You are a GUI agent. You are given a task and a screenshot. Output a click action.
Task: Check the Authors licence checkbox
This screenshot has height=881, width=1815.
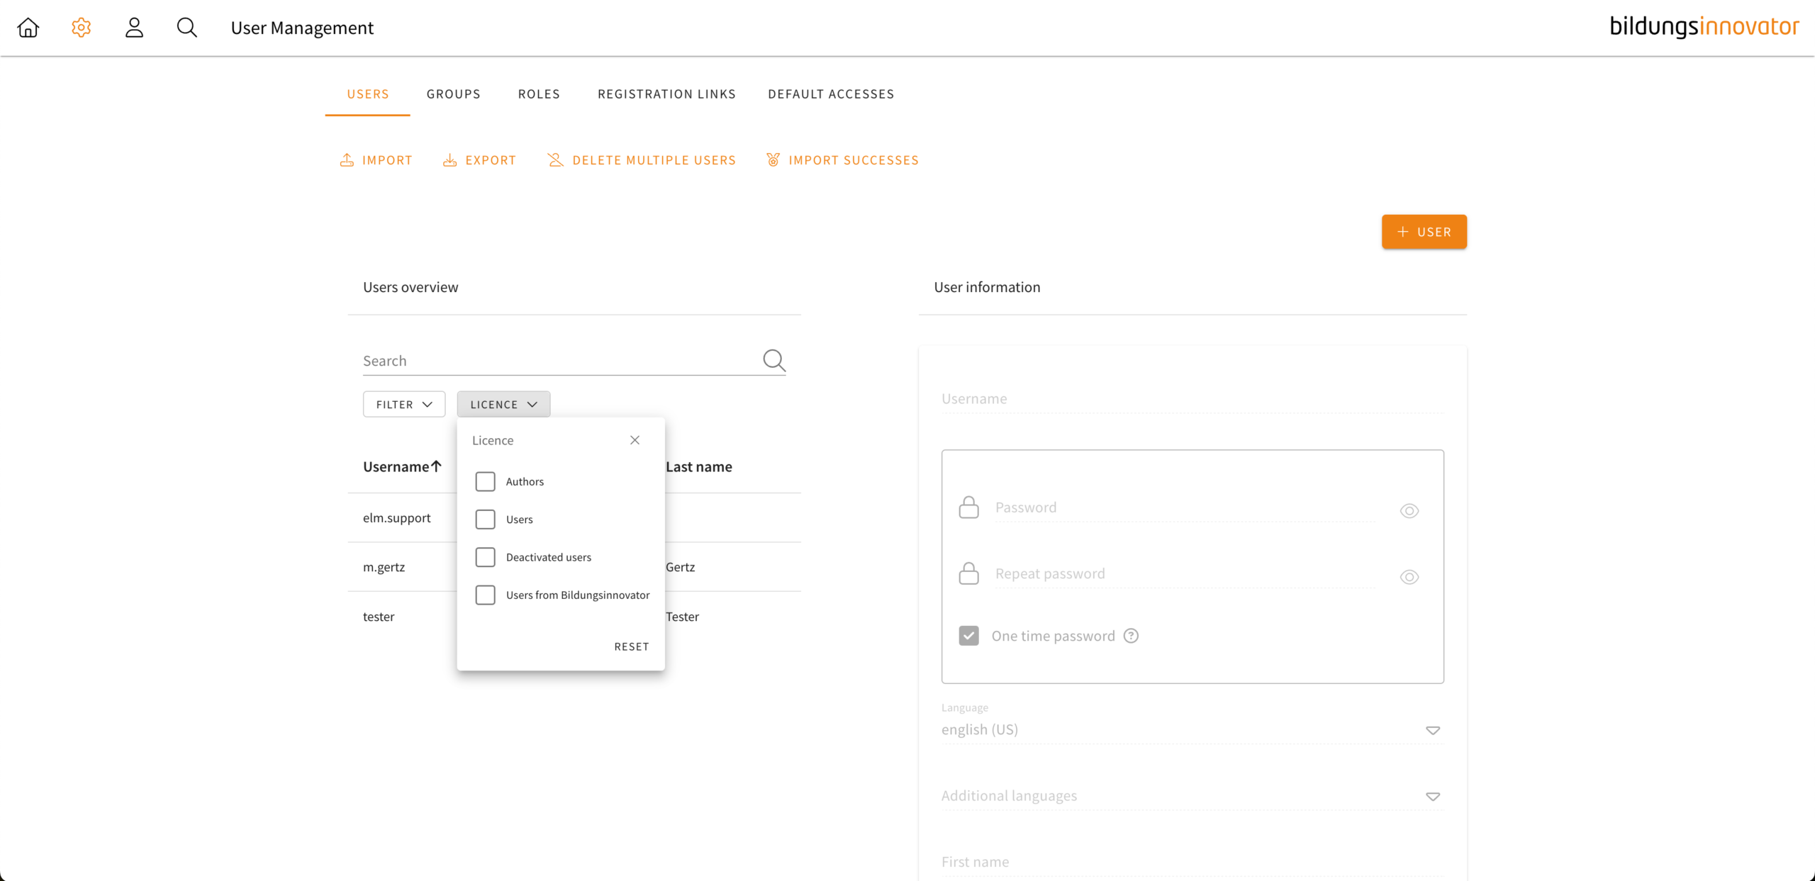click(x=486, y=481)
